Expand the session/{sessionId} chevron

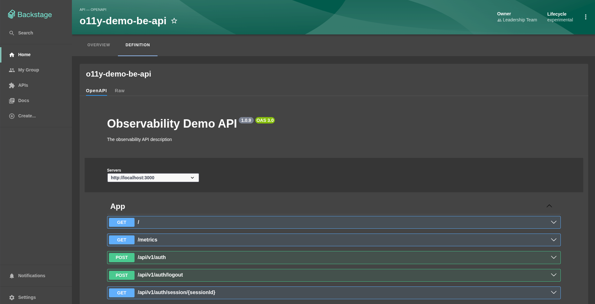coord(554,292)
